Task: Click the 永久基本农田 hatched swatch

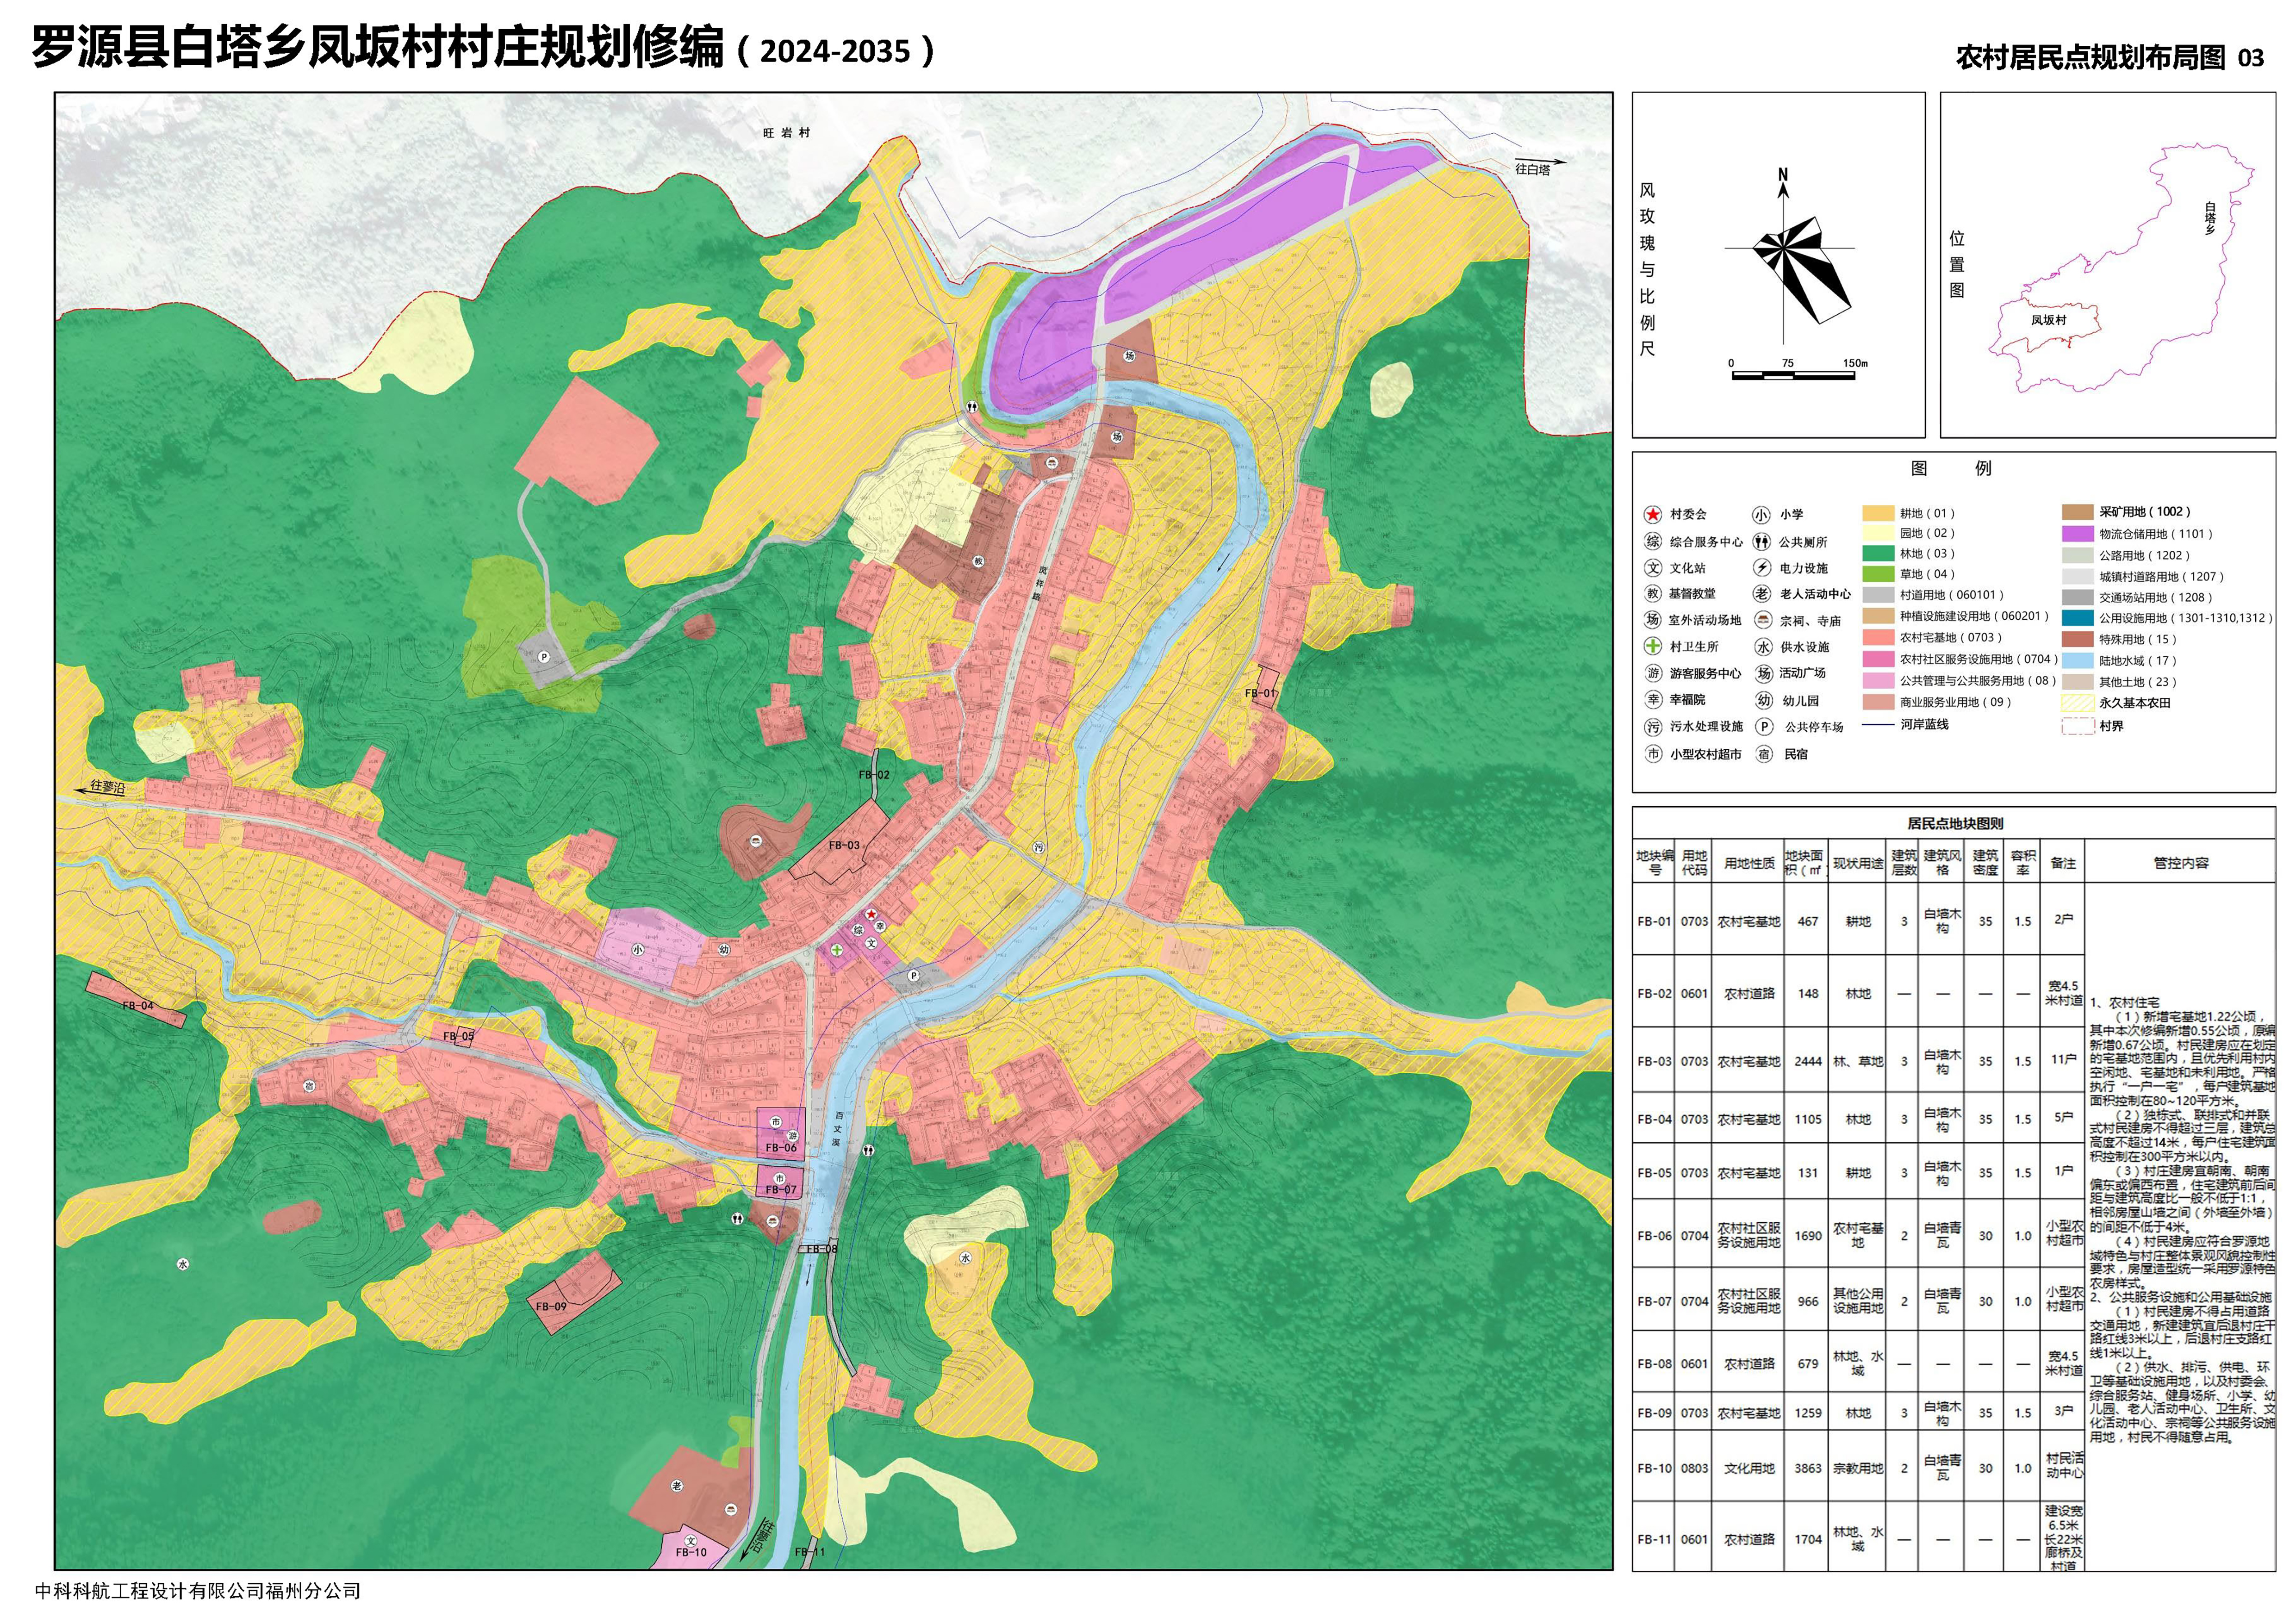Action: (x=2078, y=703)
